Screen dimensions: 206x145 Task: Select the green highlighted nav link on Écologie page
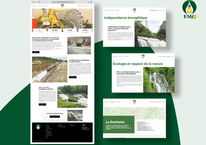tap(169, 57)
